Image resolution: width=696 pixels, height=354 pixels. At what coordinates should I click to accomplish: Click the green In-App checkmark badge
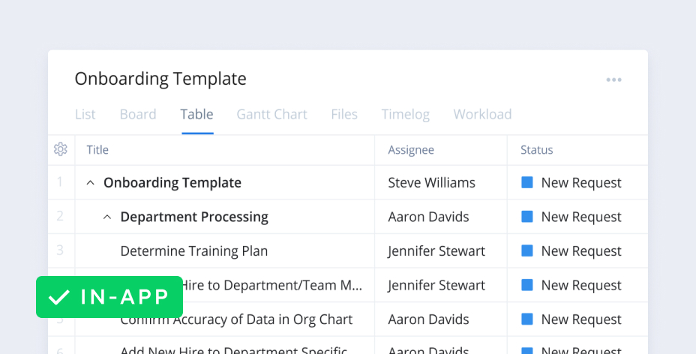109,297
